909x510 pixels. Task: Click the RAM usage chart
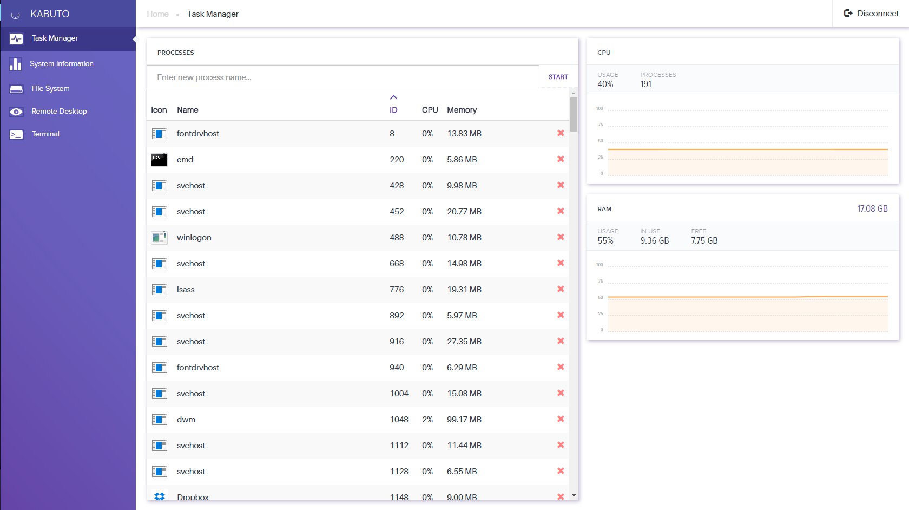click(x=742, y=297)
